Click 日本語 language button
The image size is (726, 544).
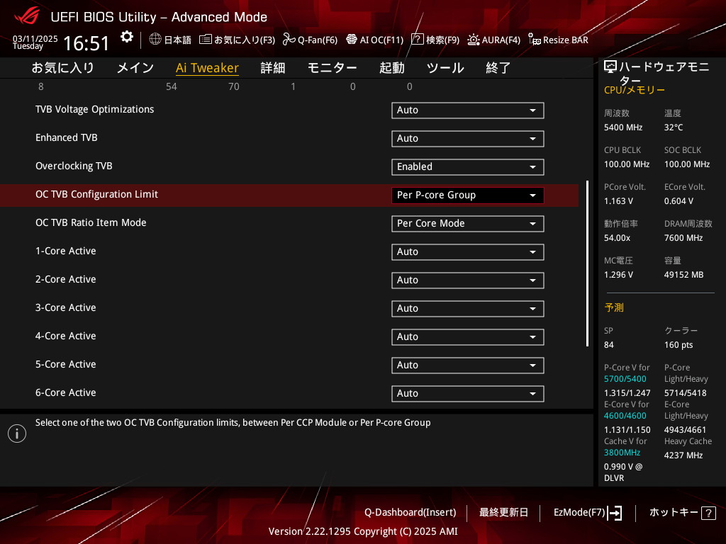[x=178, y=40]
